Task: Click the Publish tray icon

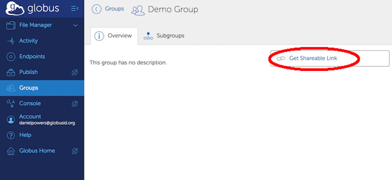Action: click(x=11, y=72)
